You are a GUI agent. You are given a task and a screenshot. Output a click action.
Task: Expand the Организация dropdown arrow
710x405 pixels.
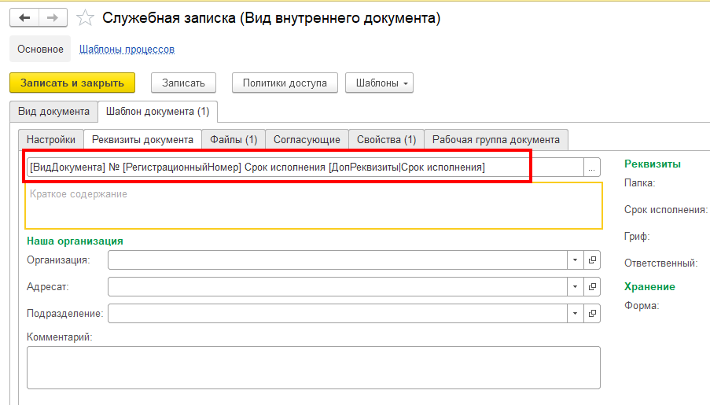pos(575,260)
